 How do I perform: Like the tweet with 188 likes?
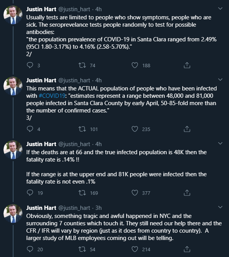tap(135, 65)
